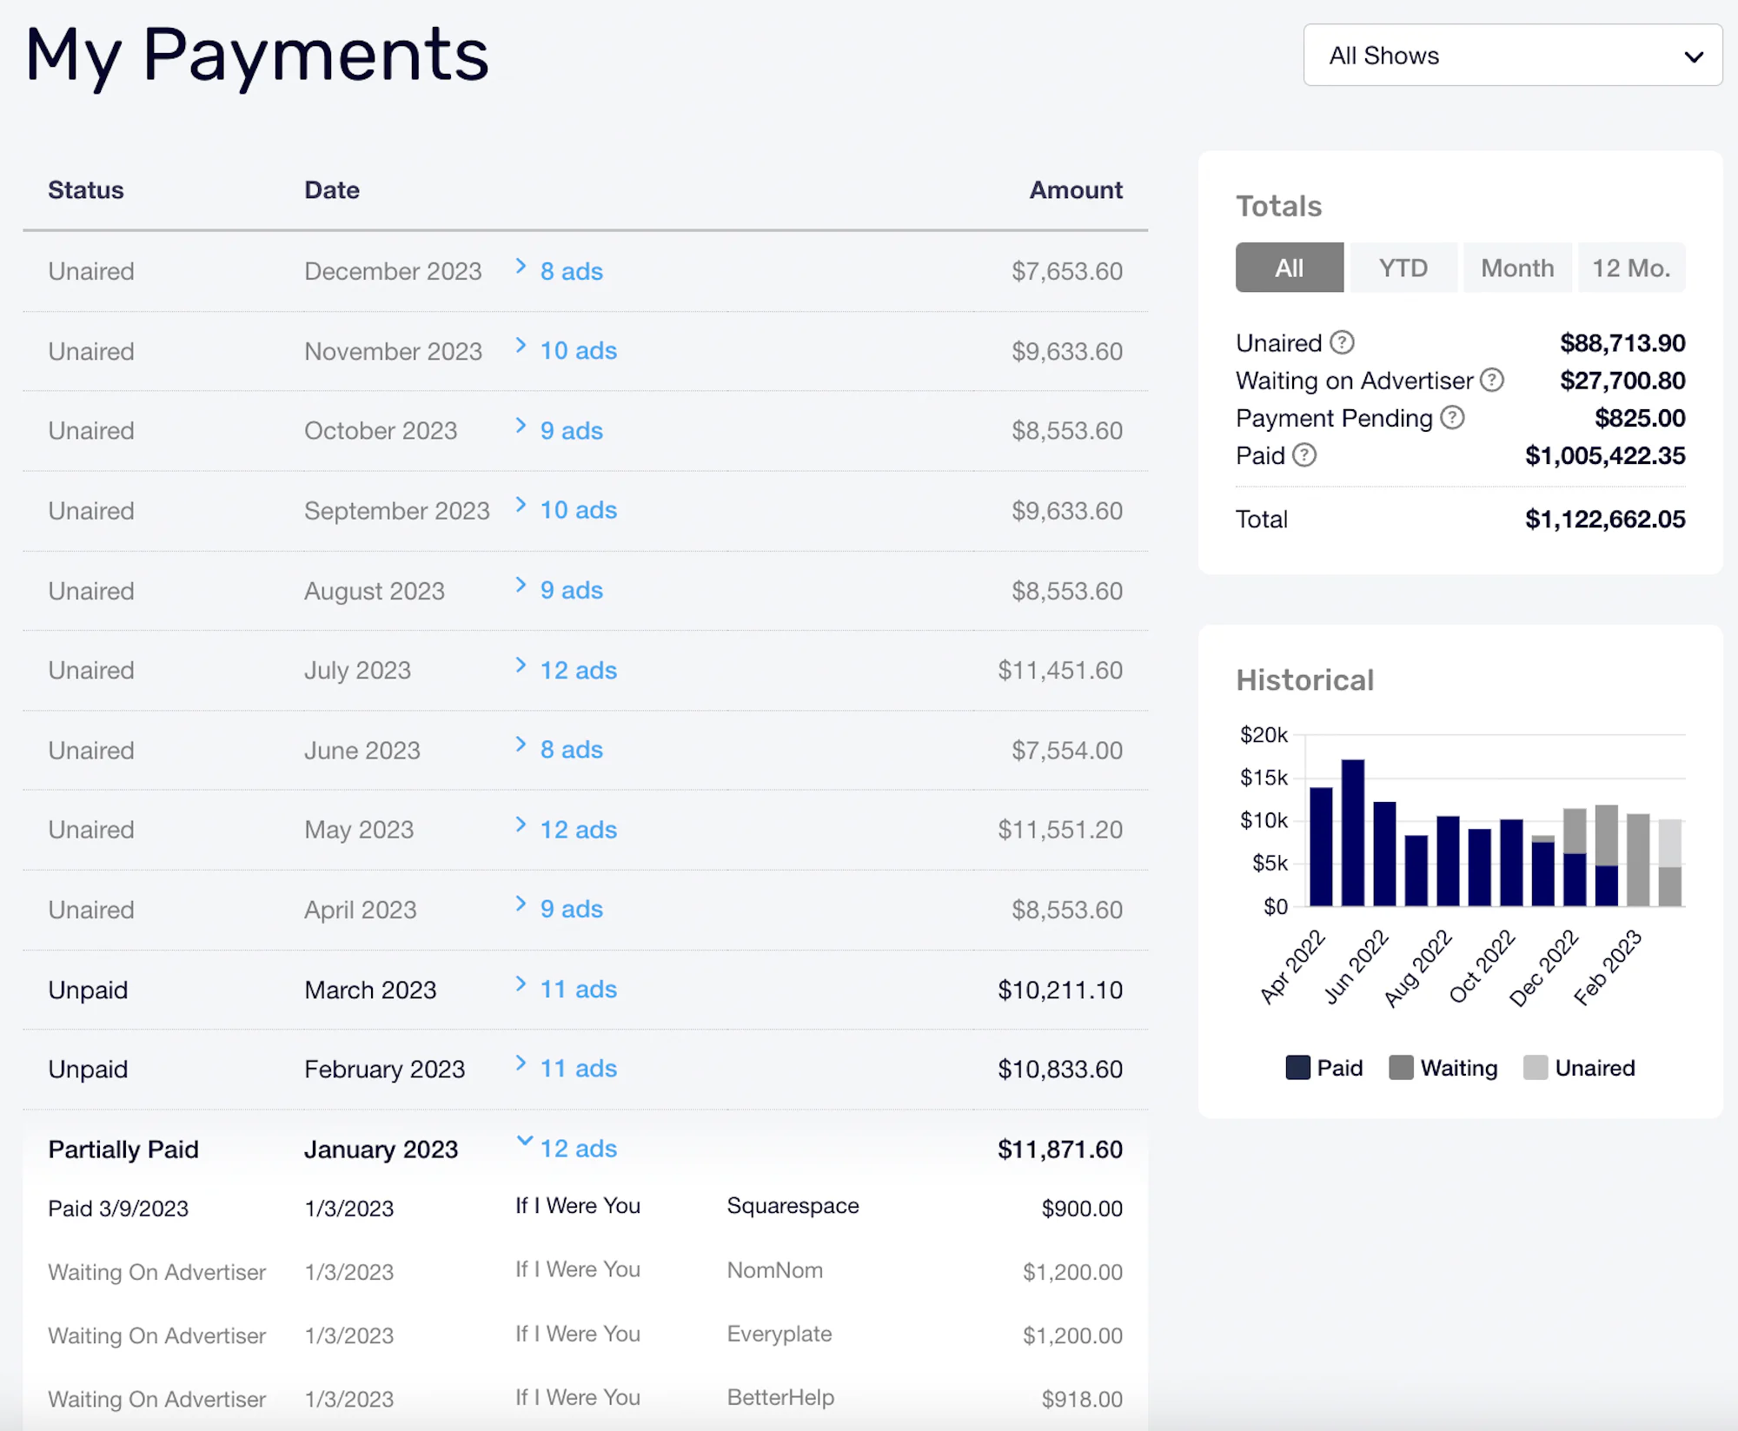The width and height of the screenshot is (1738, 1431).
Task: Click the $825.00 Payment Pending total
Action: [1640, 418]
